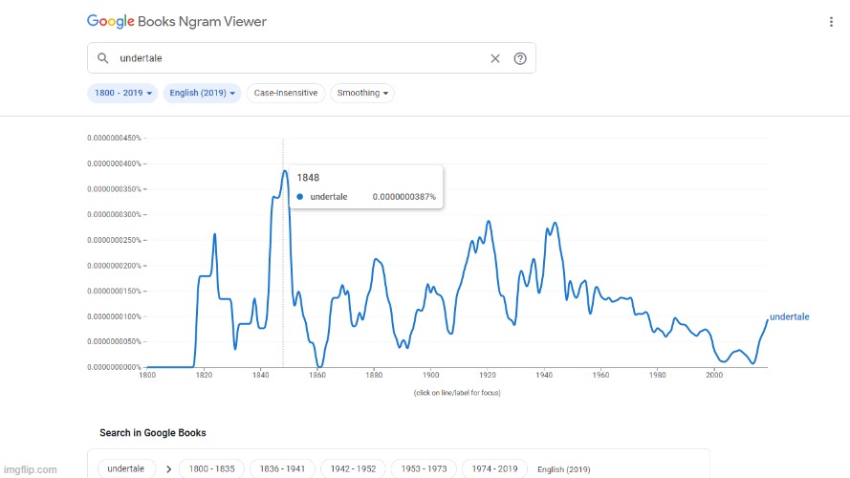Open the English (2019) corpus dropdown

[202, 93]
